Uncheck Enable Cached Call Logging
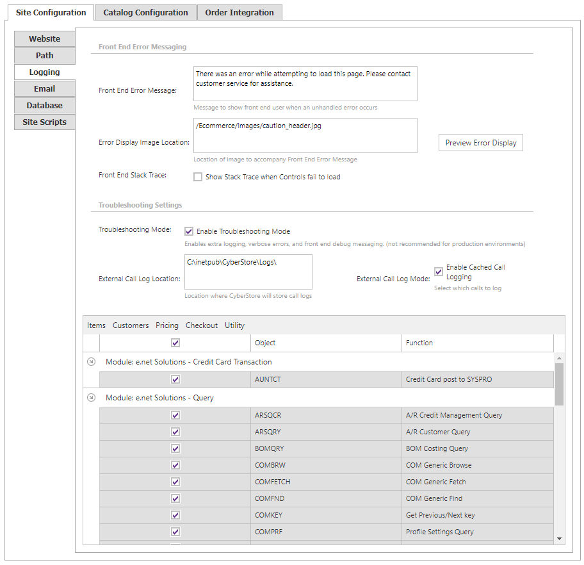 point(439,272)
